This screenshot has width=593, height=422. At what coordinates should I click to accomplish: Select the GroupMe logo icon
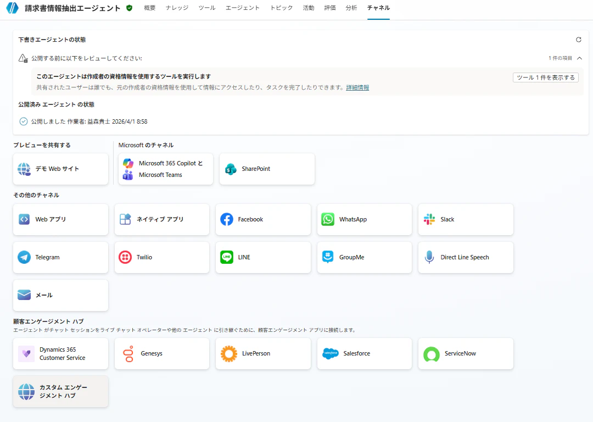[328, 257]
